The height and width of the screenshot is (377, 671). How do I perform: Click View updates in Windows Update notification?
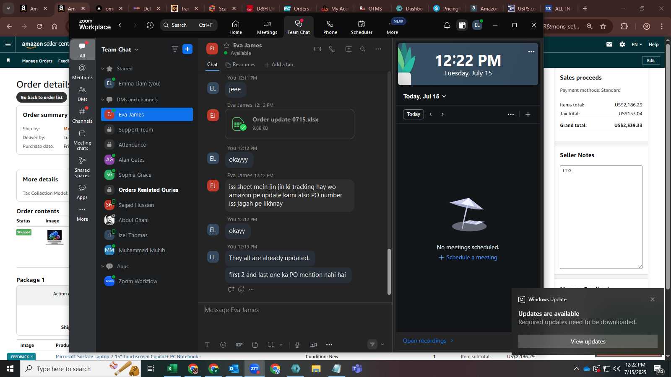(588, 341)
